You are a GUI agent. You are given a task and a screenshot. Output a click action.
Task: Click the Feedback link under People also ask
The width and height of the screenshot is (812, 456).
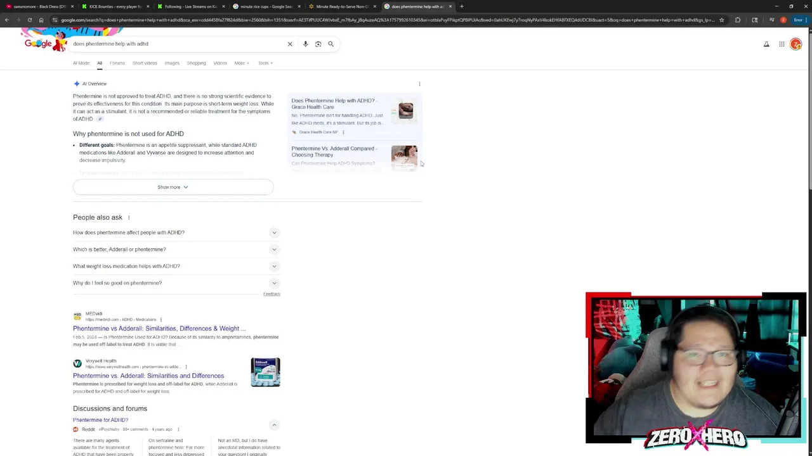tap(272, 294)
